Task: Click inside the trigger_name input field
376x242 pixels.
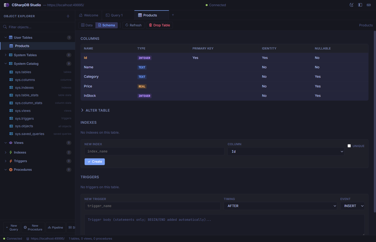Action: tap(153, 206)
